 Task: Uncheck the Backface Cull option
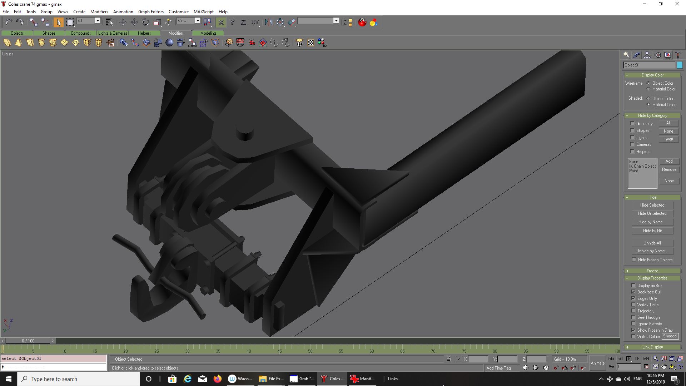pyautogui.click(x=633, y=292)
